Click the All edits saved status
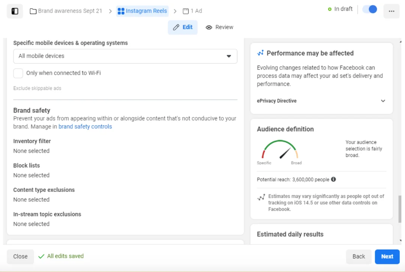This screenshot has height=272, width=405. 61,256
